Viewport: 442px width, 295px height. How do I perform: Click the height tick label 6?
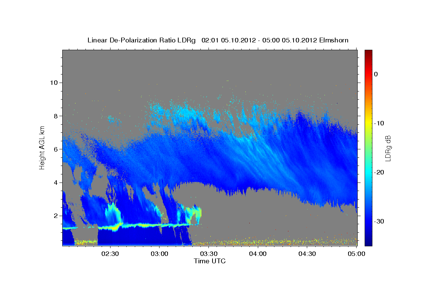tap(56, 149)
